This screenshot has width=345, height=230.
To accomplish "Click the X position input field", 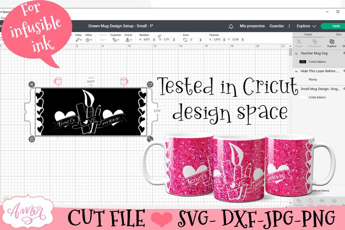I will tap(217, 40).
